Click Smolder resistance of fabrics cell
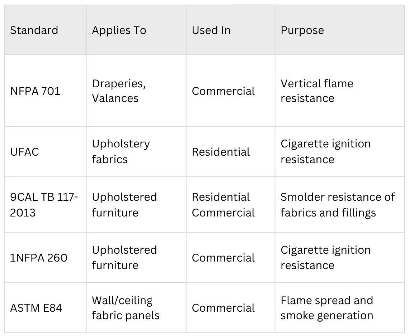The image size is (409, 336). [340, 205]
